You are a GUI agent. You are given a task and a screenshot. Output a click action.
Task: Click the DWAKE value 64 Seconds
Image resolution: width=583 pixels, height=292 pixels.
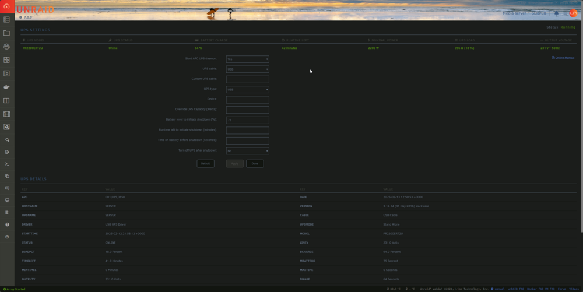(x=391, y=279)
